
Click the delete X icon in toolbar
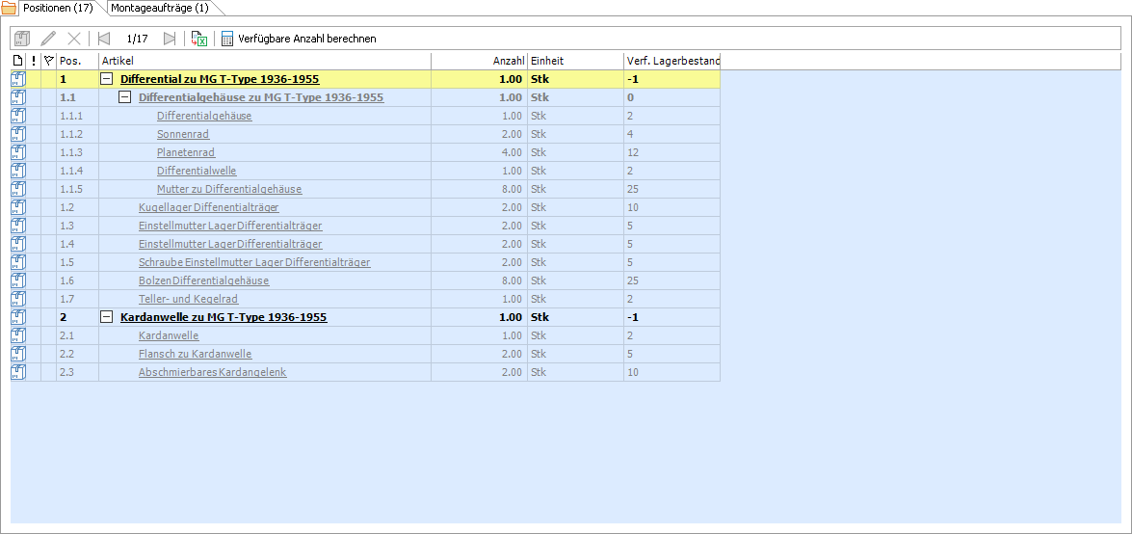(x=74, y=39)
